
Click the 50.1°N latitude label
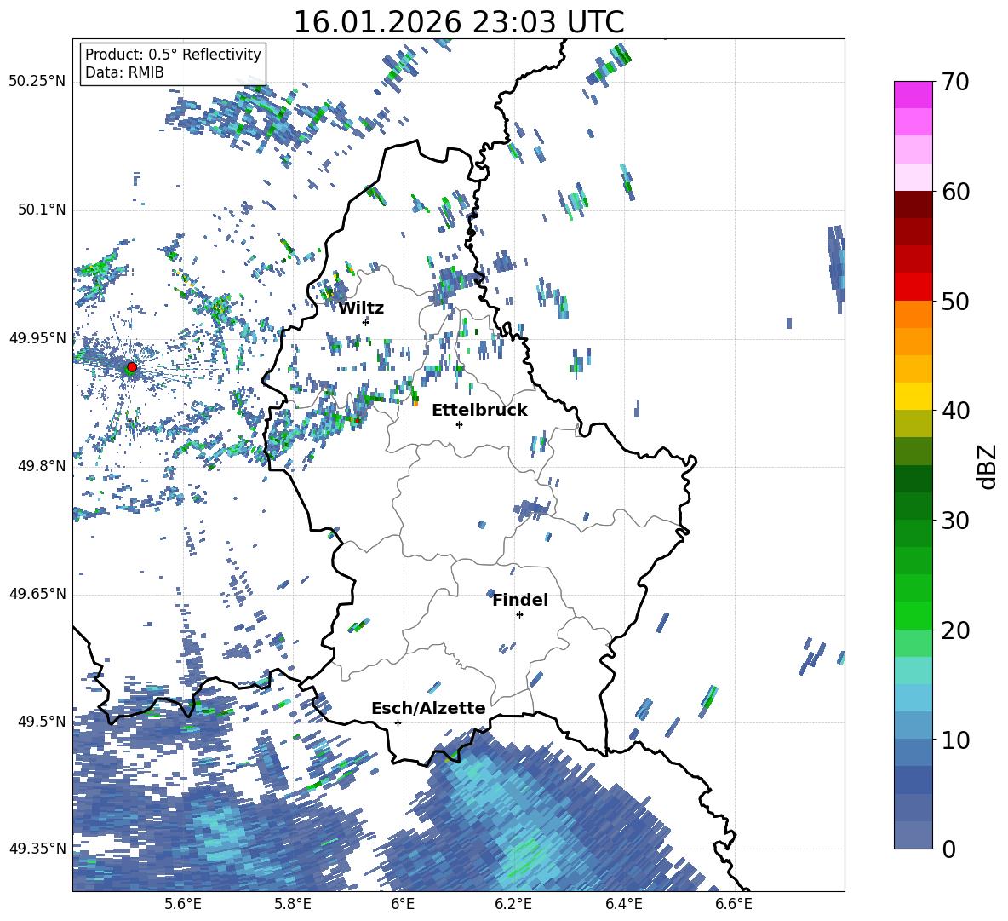tap(42, 210)
